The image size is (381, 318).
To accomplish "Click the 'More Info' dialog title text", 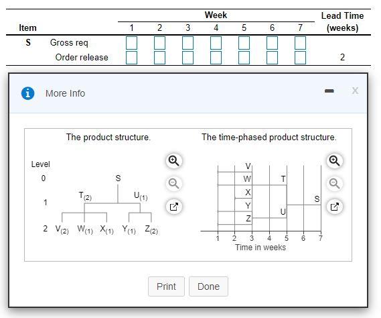I will coord(65,93).
